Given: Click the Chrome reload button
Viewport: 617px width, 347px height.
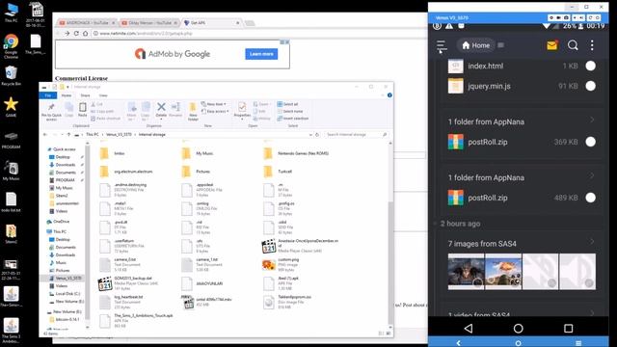Looking at the screenshot, I should (x=76, y=34).
